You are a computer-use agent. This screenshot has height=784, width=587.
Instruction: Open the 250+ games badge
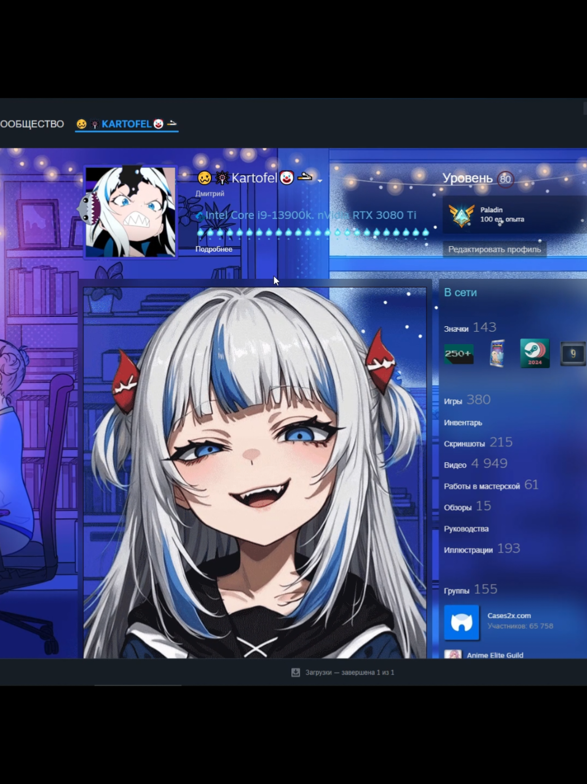tap(459, 354)
